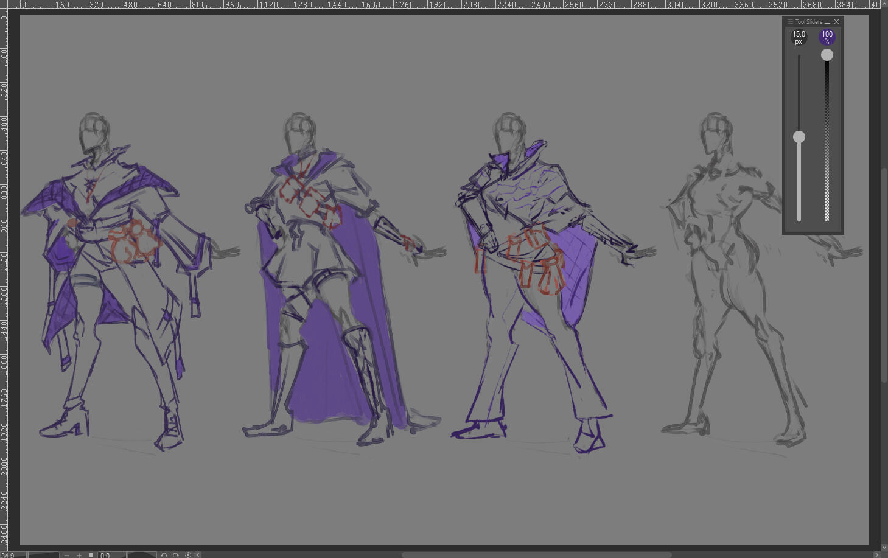This screenshot has height=558, width=888.
Task: Click the horizontal scrollbar thumb
Action: pos(536,554)
